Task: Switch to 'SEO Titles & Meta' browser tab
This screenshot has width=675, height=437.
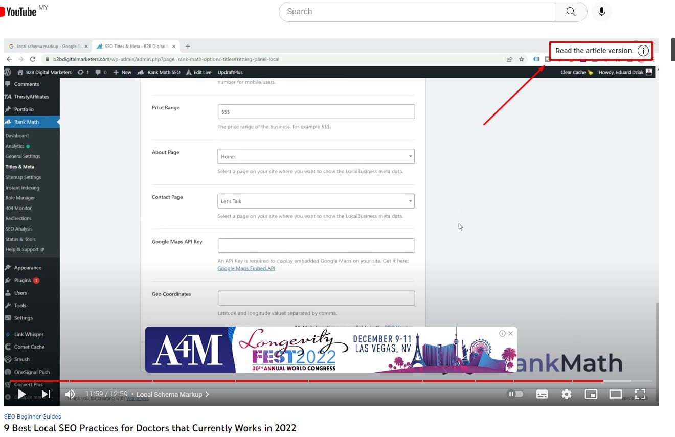Action: [136, 46]
